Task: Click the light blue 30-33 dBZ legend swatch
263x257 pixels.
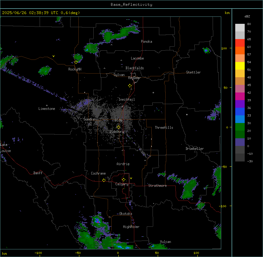Action: 240,119
